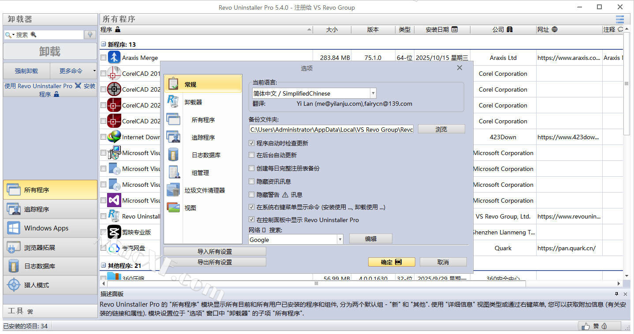This screenshot has width=634, height=334.
Task: Click the Araxis Merge program icon
Action: pyautogui.click(x=114, y=57)
